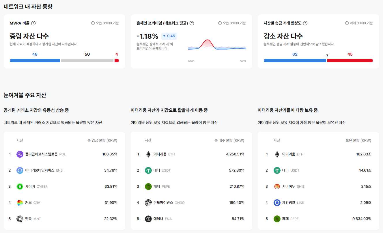Click the 테더 icon in 보유 물량 table
The width and height of the screenshot is (383, 233).
click(x=277, y=170)
